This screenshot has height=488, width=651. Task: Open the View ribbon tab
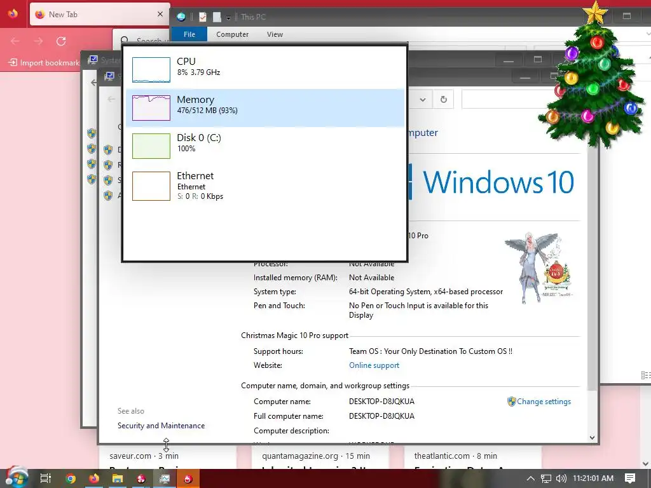275,34
